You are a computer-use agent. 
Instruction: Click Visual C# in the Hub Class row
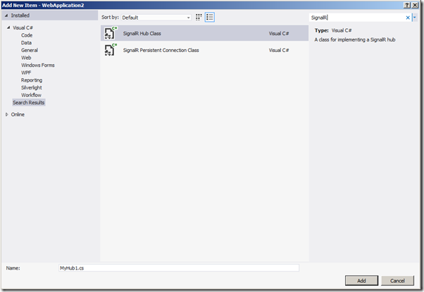point(279,34)
